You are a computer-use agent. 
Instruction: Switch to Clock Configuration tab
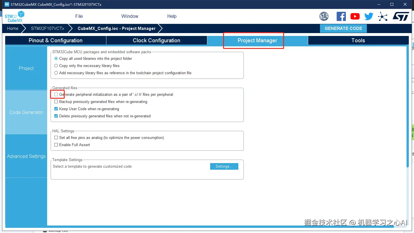pyautogui.click(x=157, y=40)
